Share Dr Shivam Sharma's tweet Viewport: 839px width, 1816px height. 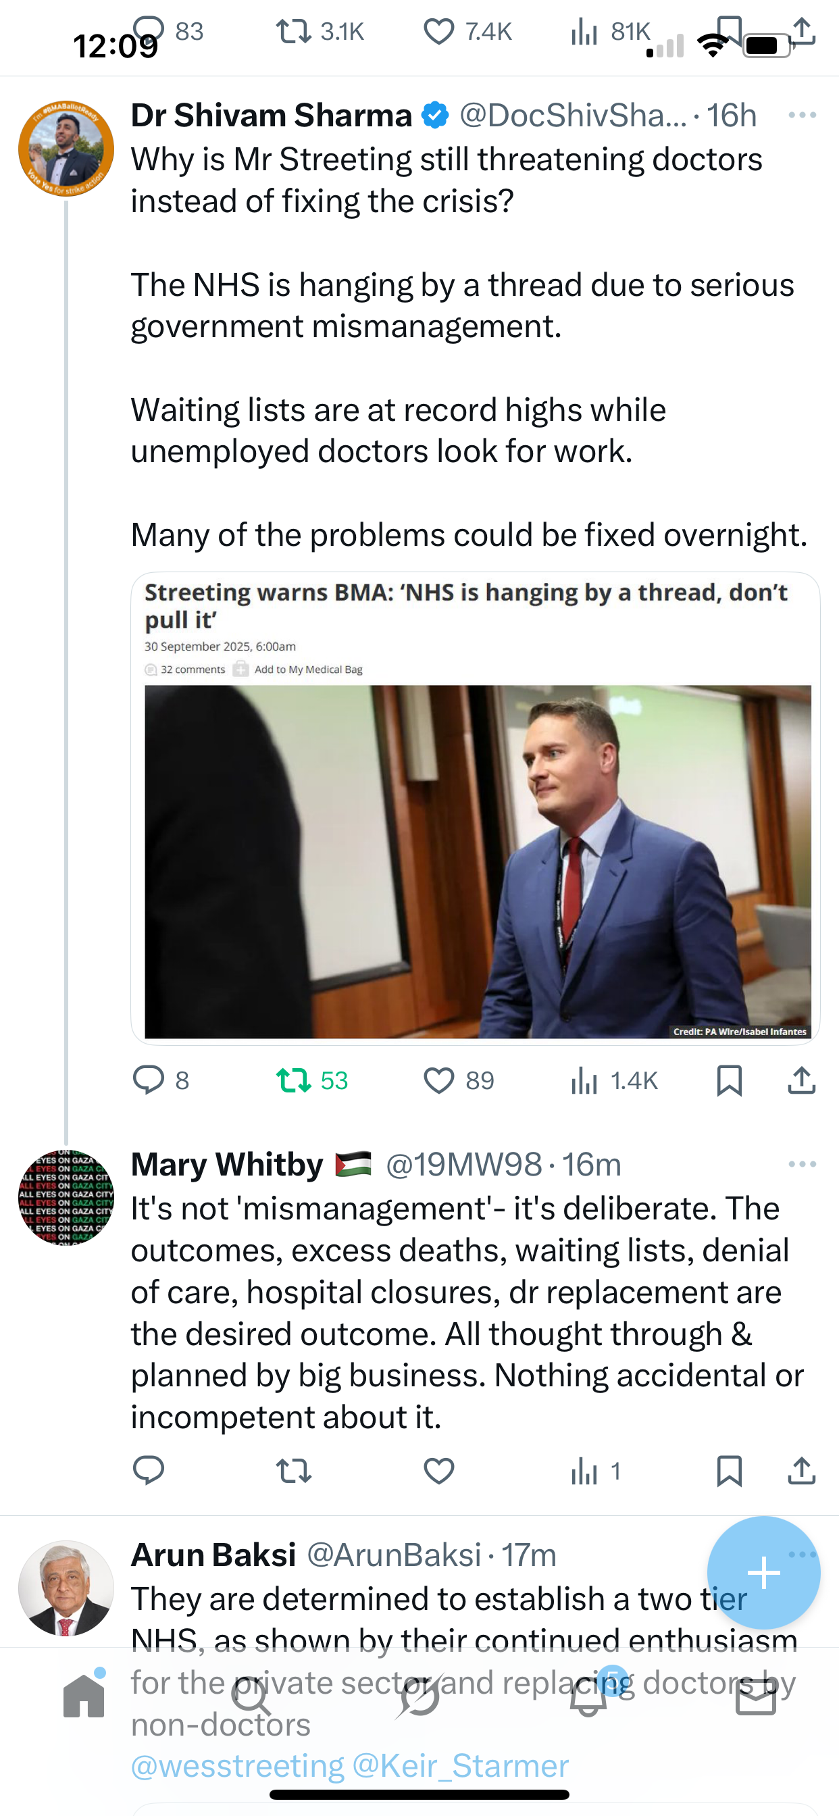[x=802, y=1080]
